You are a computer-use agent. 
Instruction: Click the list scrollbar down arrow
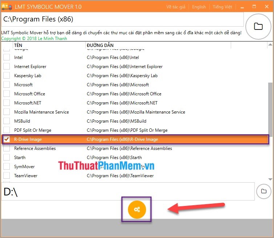(x=270, y=179)
